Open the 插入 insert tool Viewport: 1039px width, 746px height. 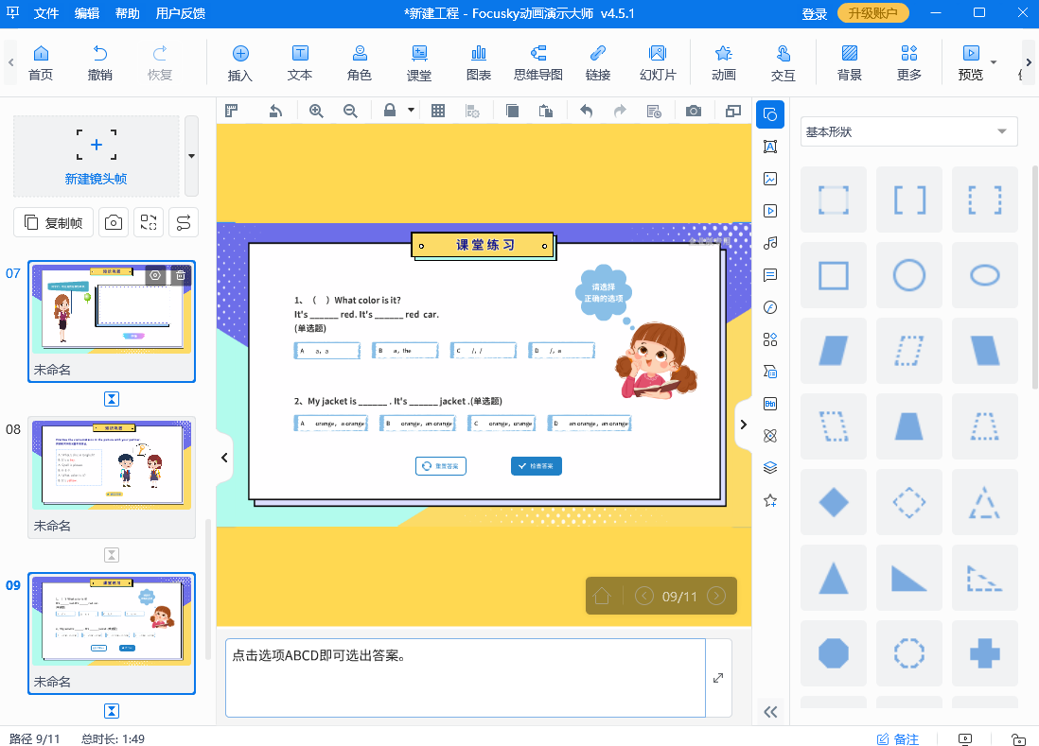[x=239, y=62]
